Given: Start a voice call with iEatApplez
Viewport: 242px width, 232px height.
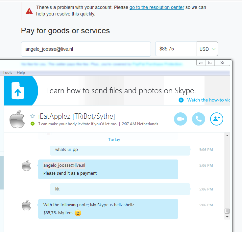Looking at the screenshot, I should pyautogui.click(x=199, y=119).
